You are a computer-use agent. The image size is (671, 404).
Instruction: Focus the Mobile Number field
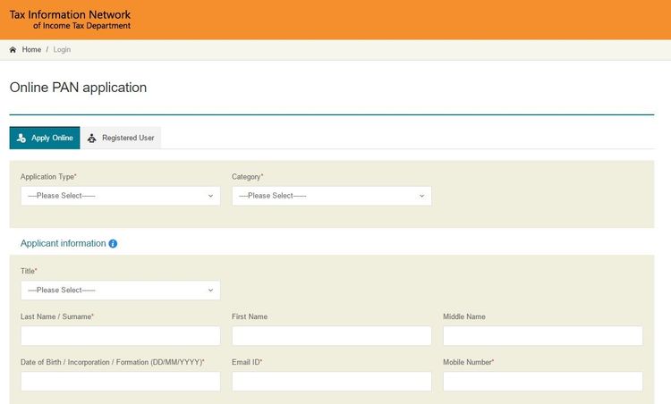542,382
